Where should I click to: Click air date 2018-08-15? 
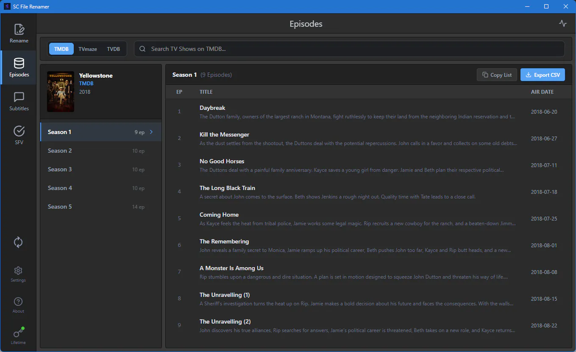(544, 299)
